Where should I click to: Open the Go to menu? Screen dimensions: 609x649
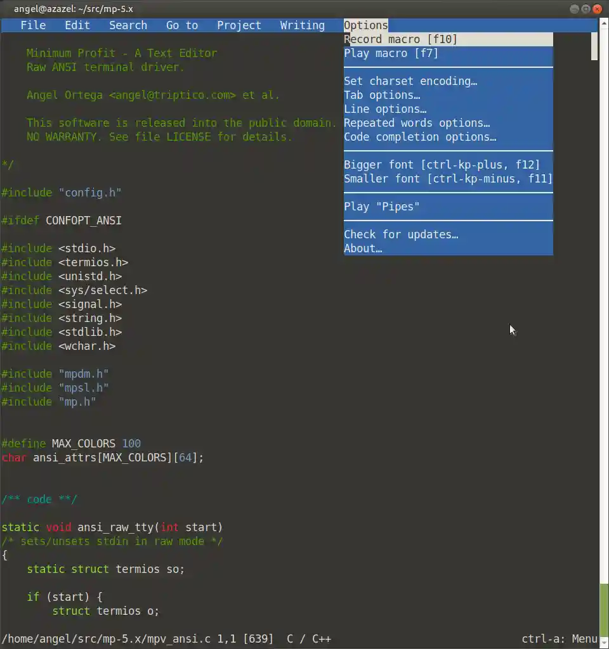point(182,25)
